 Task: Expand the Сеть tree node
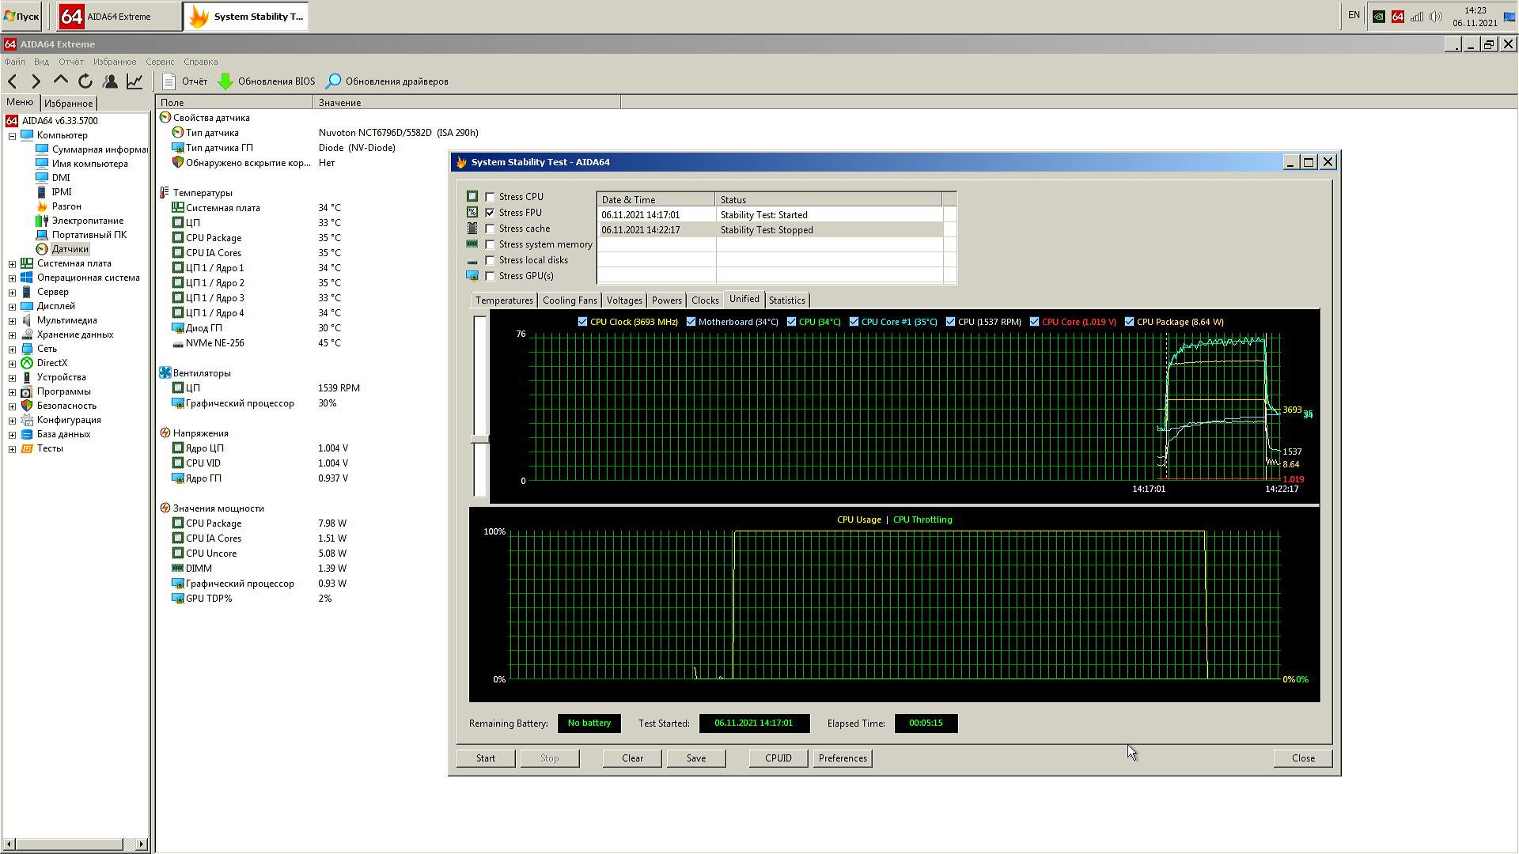coord(12,350)
